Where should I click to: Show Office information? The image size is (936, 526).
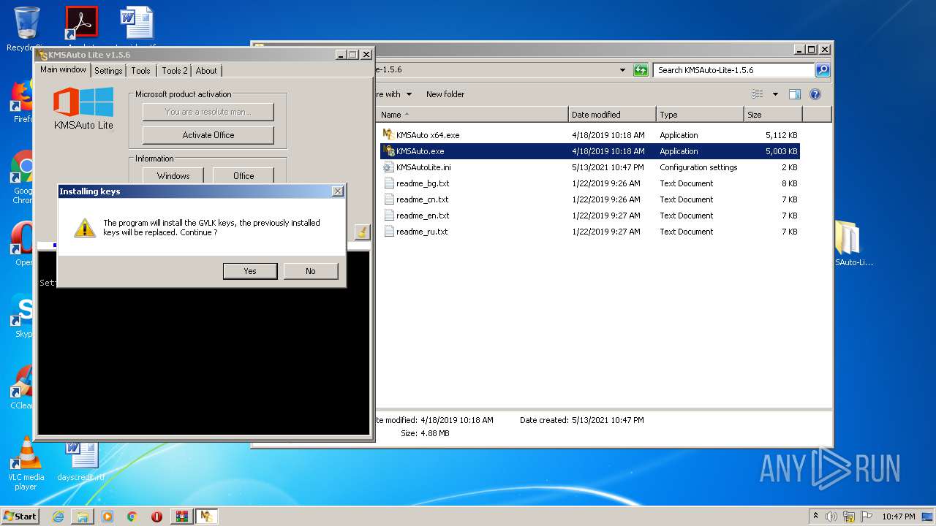point(244,176)
